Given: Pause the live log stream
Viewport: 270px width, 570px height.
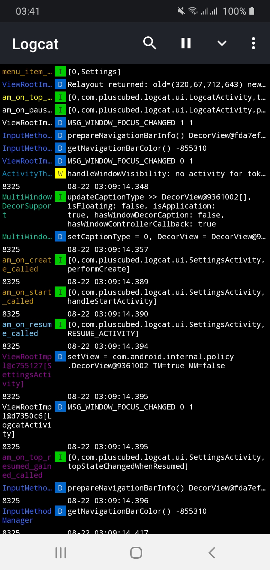Looking at the screenshot, I should [x=186, y=43].
